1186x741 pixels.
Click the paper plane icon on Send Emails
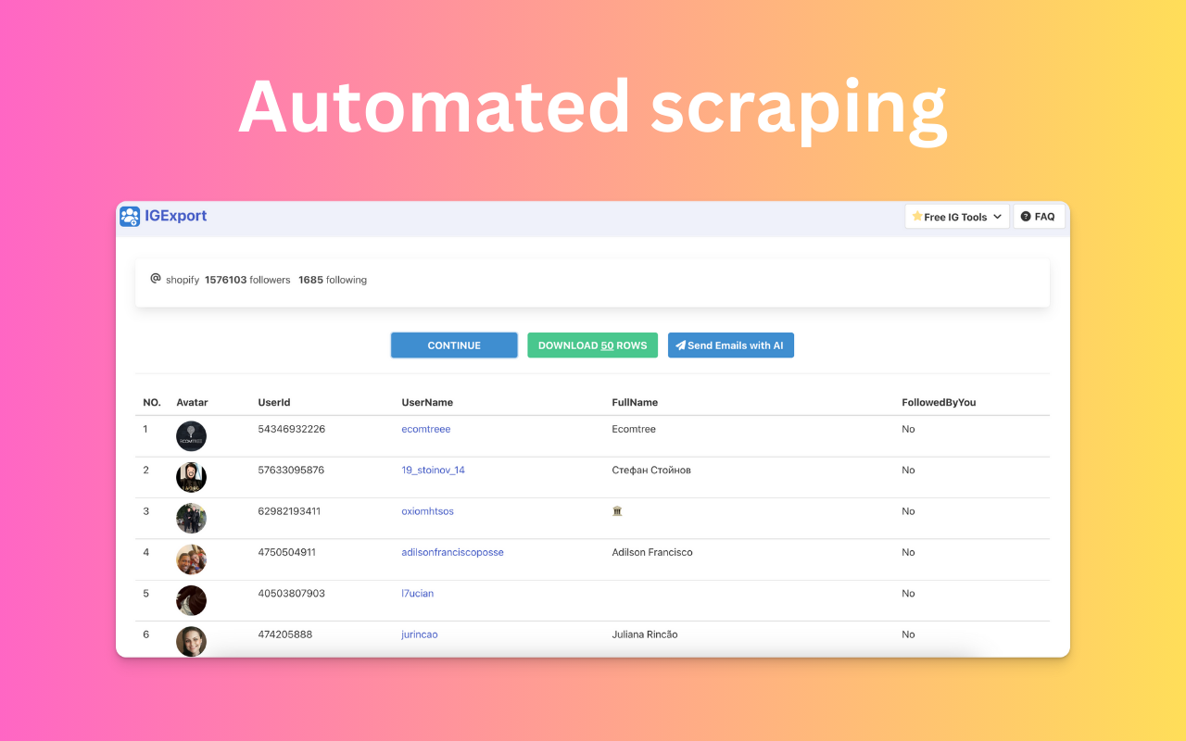pyautogui.click(x=681, y=345)
